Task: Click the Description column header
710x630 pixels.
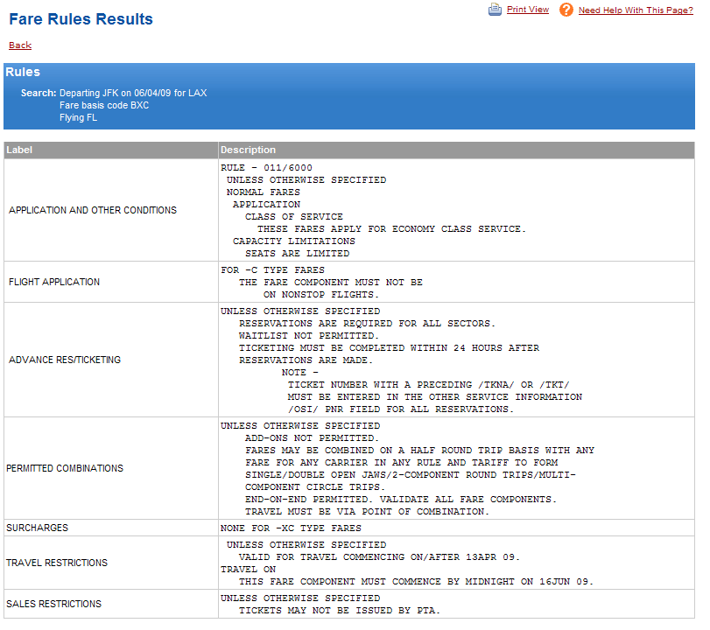Action: 248,150
